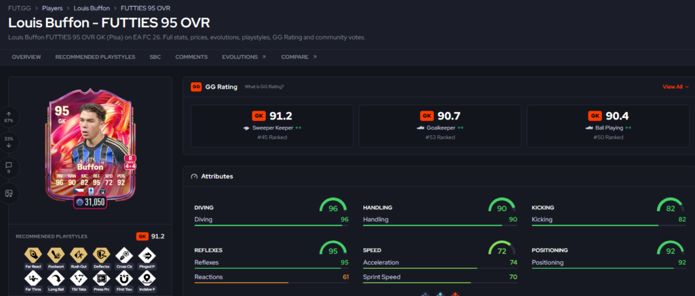The width and height of the screenshot is (695, 296).
Task: Select the Deflector playstyle icon
Action: click(101, 255)
